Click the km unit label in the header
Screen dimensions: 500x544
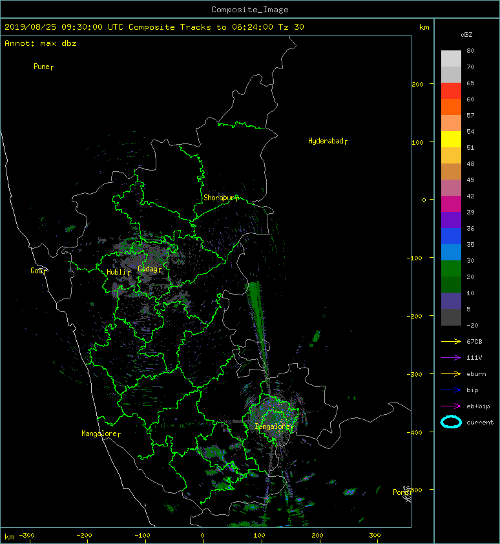coord(424,27)
